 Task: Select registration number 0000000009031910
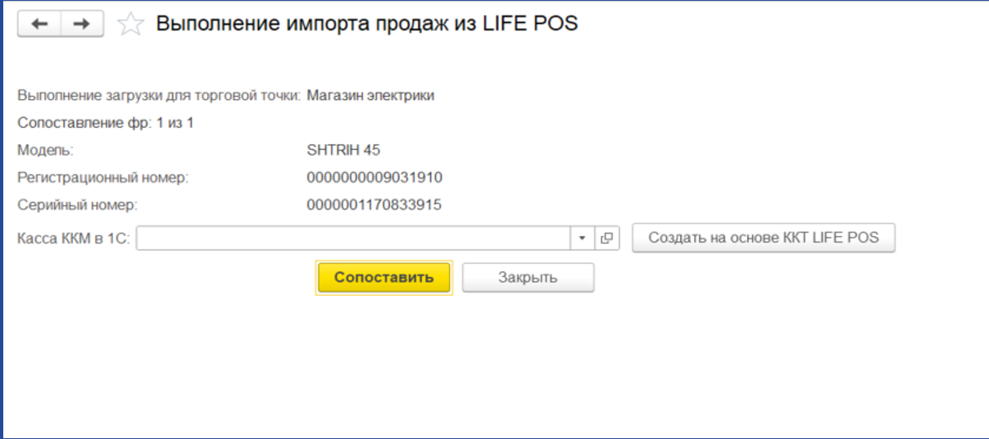click(374, 178)
